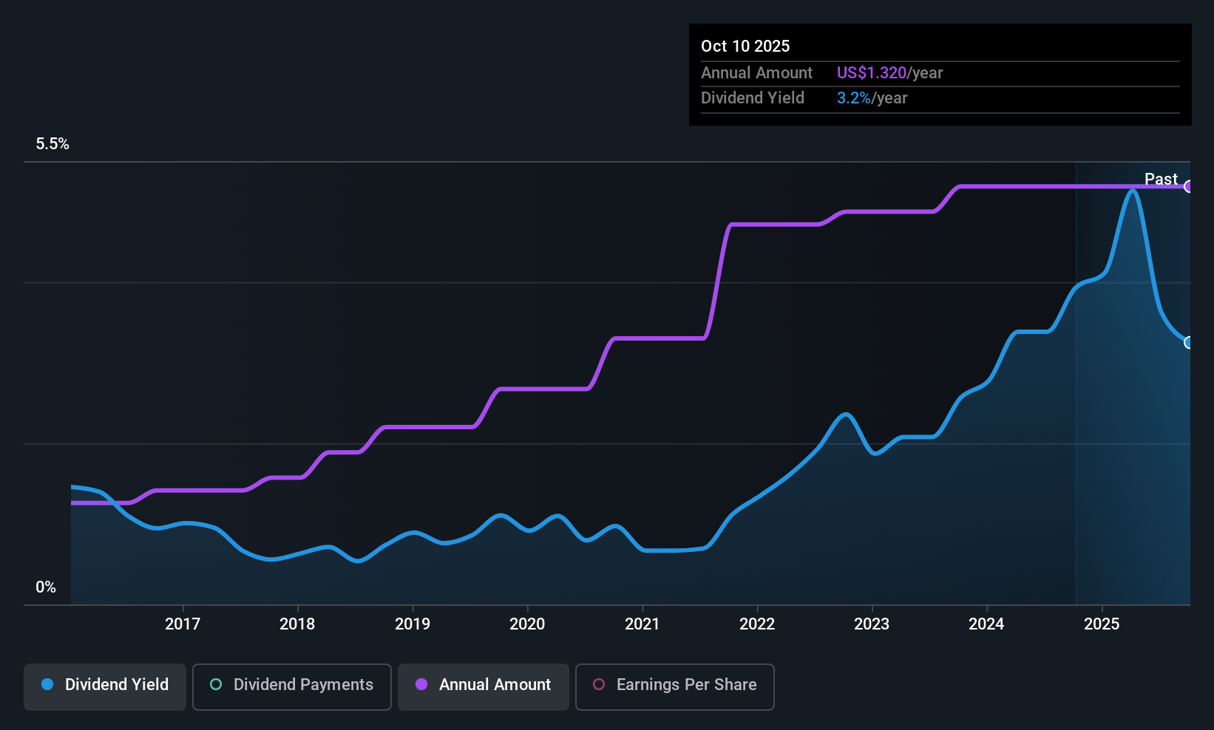This screenshot has height=730, width=1214.
Task: Click the 2019 year on the timeline
Action: (x=413, y=624)
